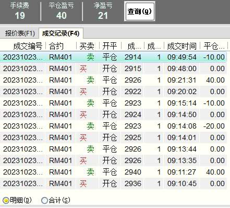Select the trade row at 09:20:02
Viewport: 230px width, 208px height.
(x=113, y=91)
